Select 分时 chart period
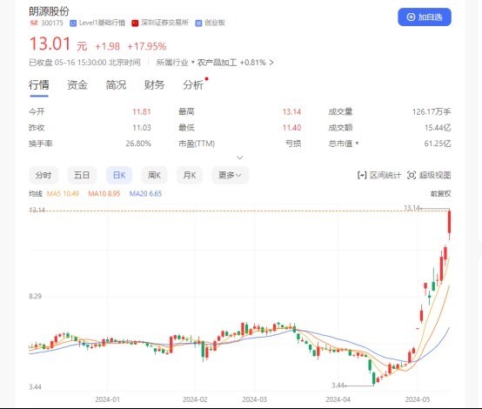The height and width of the screenshot is (409, 482). [x=44, y=175]
